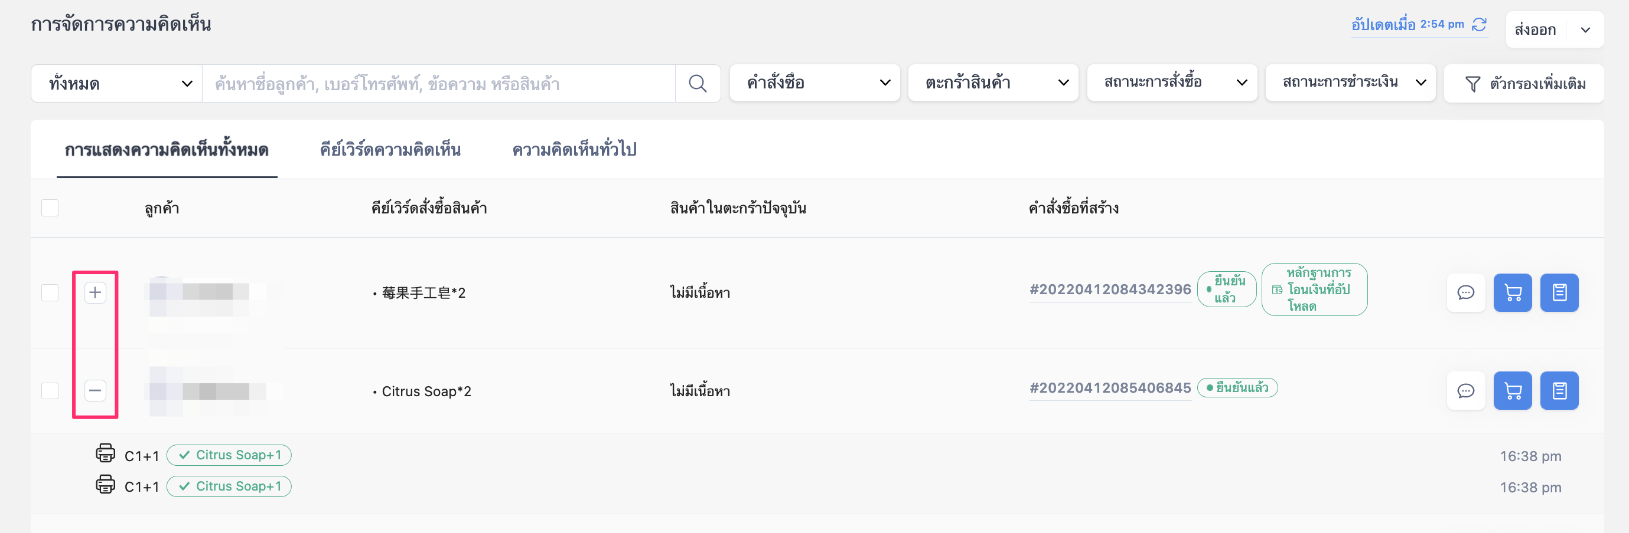Open order link #20220412084342396
1629x533 pixels.
1110,290
